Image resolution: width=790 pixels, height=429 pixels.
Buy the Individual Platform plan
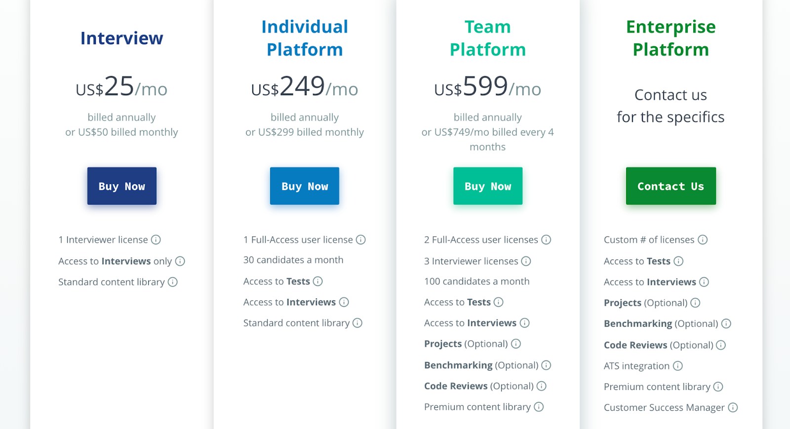305,186
